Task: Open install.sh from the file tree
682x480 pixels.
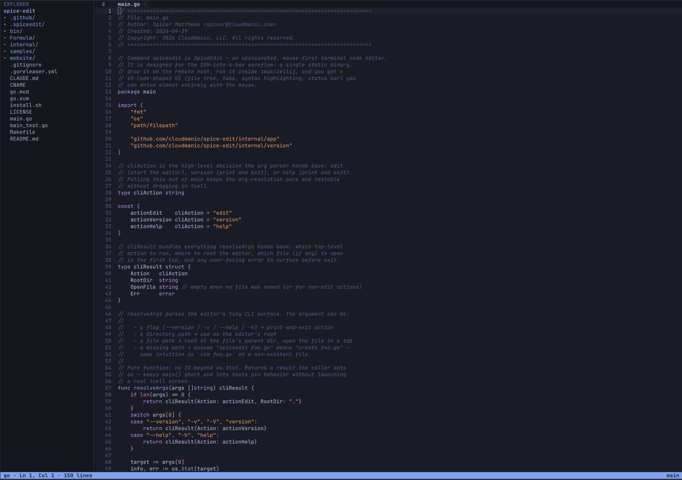Action: tap(26, 105)
